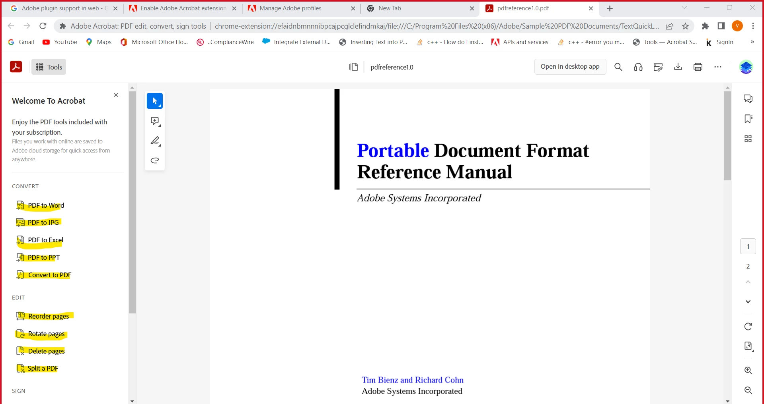Zoom in with magnifier plus icon
Image resolution: width=764 pixels, height=404 pixels.
click(x=748, y=371)
